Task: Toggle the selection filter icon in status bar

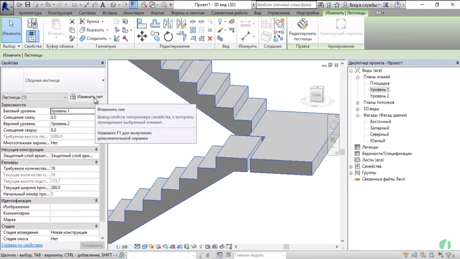Action: click(450, 255)
